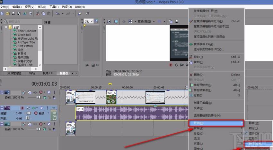Open the (无) dropdown in trimmer
The image size is (273, 150).
pyautogui.click(x=89, y=21)
